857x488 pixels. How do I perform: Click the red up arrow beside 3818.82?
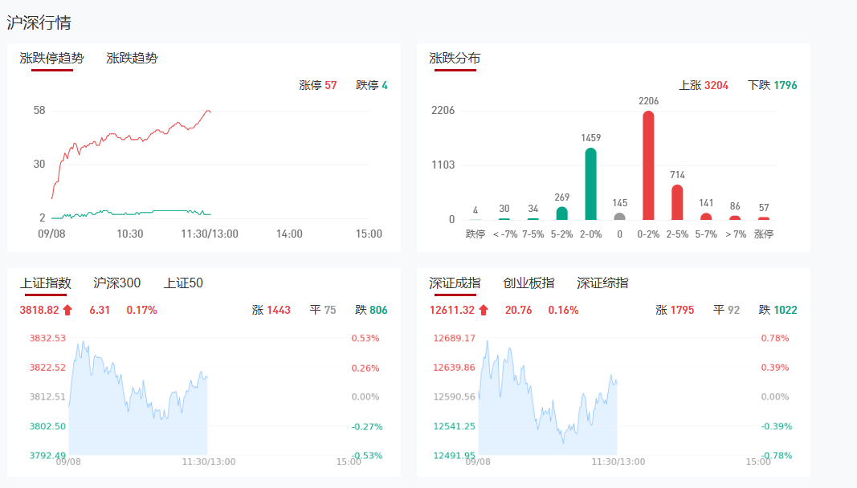point(67,310)
